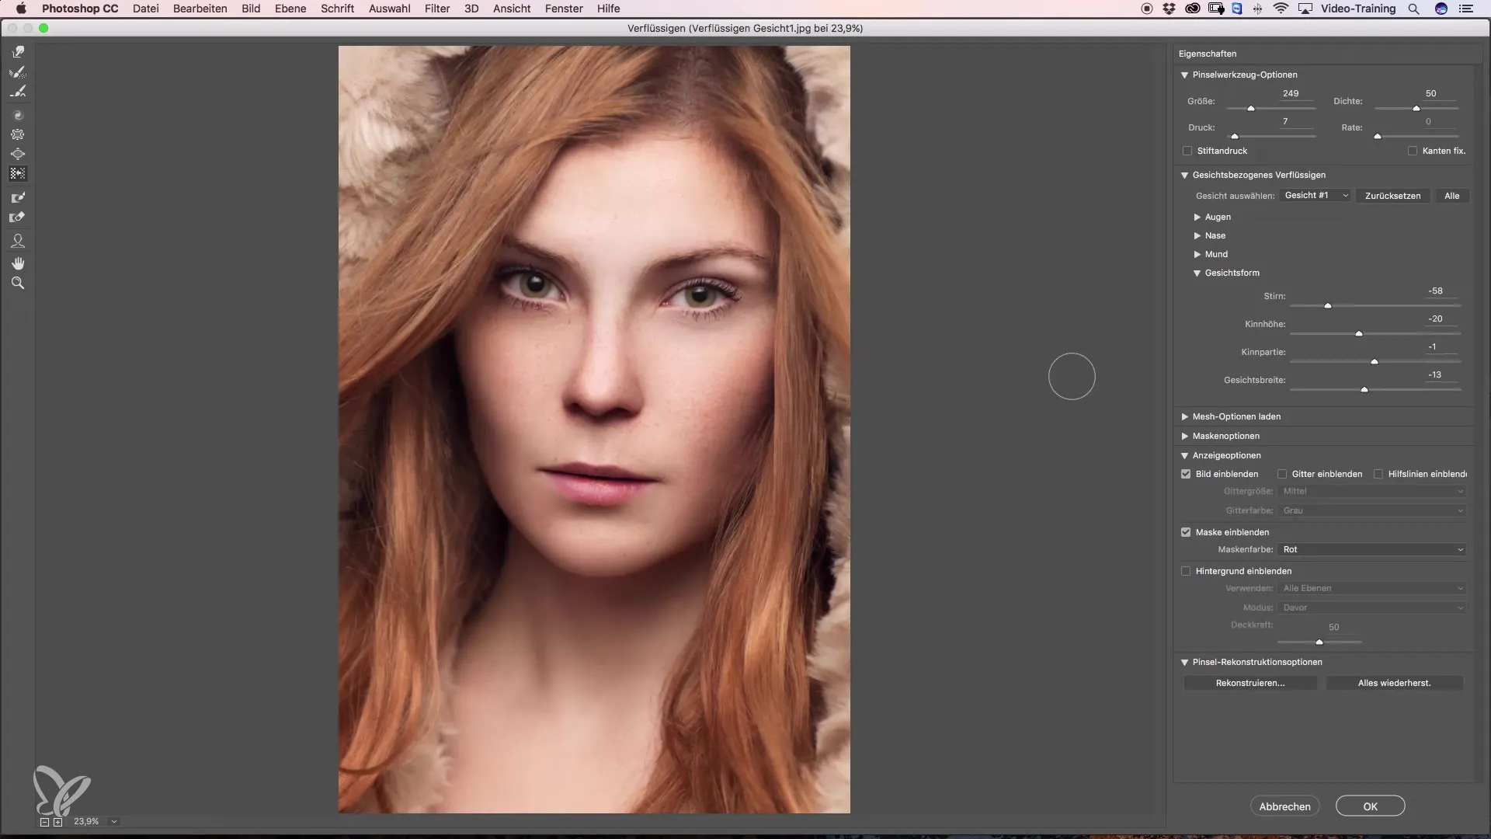Enable the Kanten fix. checkbox
Screen dimensions: 1491x839
pyautogui.click(x=1413, y=151)
